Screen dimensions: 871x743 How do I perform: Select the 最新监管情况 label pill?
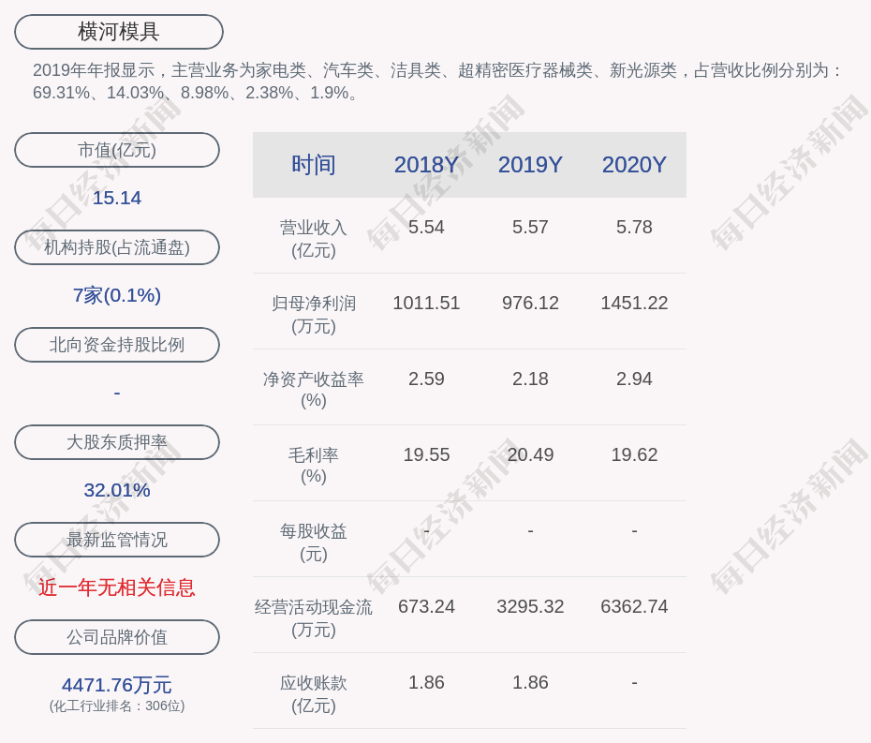click(117, 540)
